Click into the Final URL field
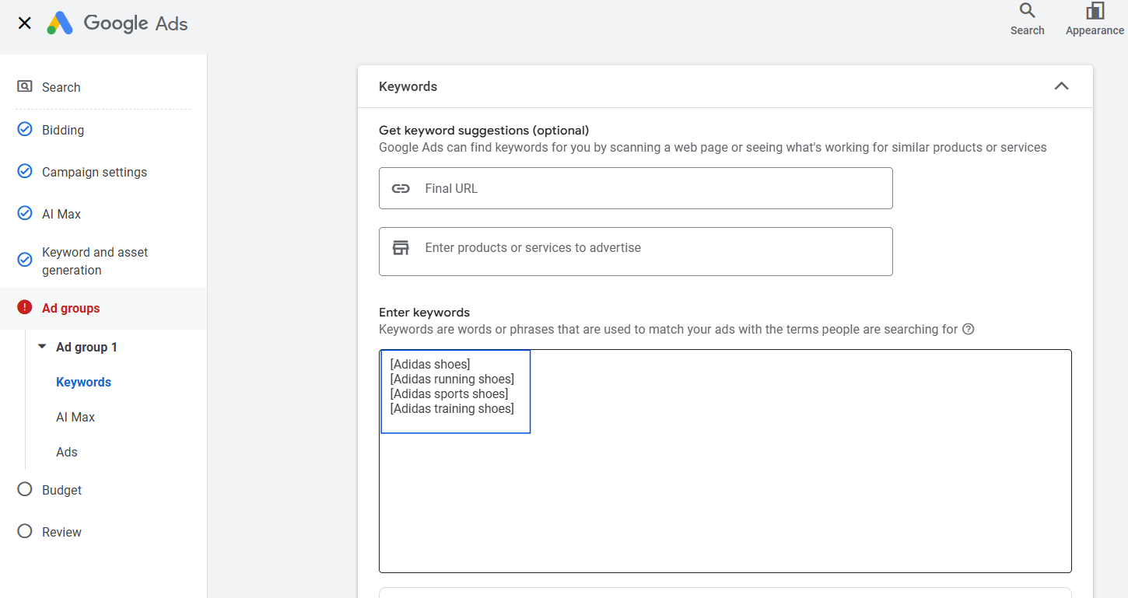Viewport: 1128px width, 598px height. 636,188
